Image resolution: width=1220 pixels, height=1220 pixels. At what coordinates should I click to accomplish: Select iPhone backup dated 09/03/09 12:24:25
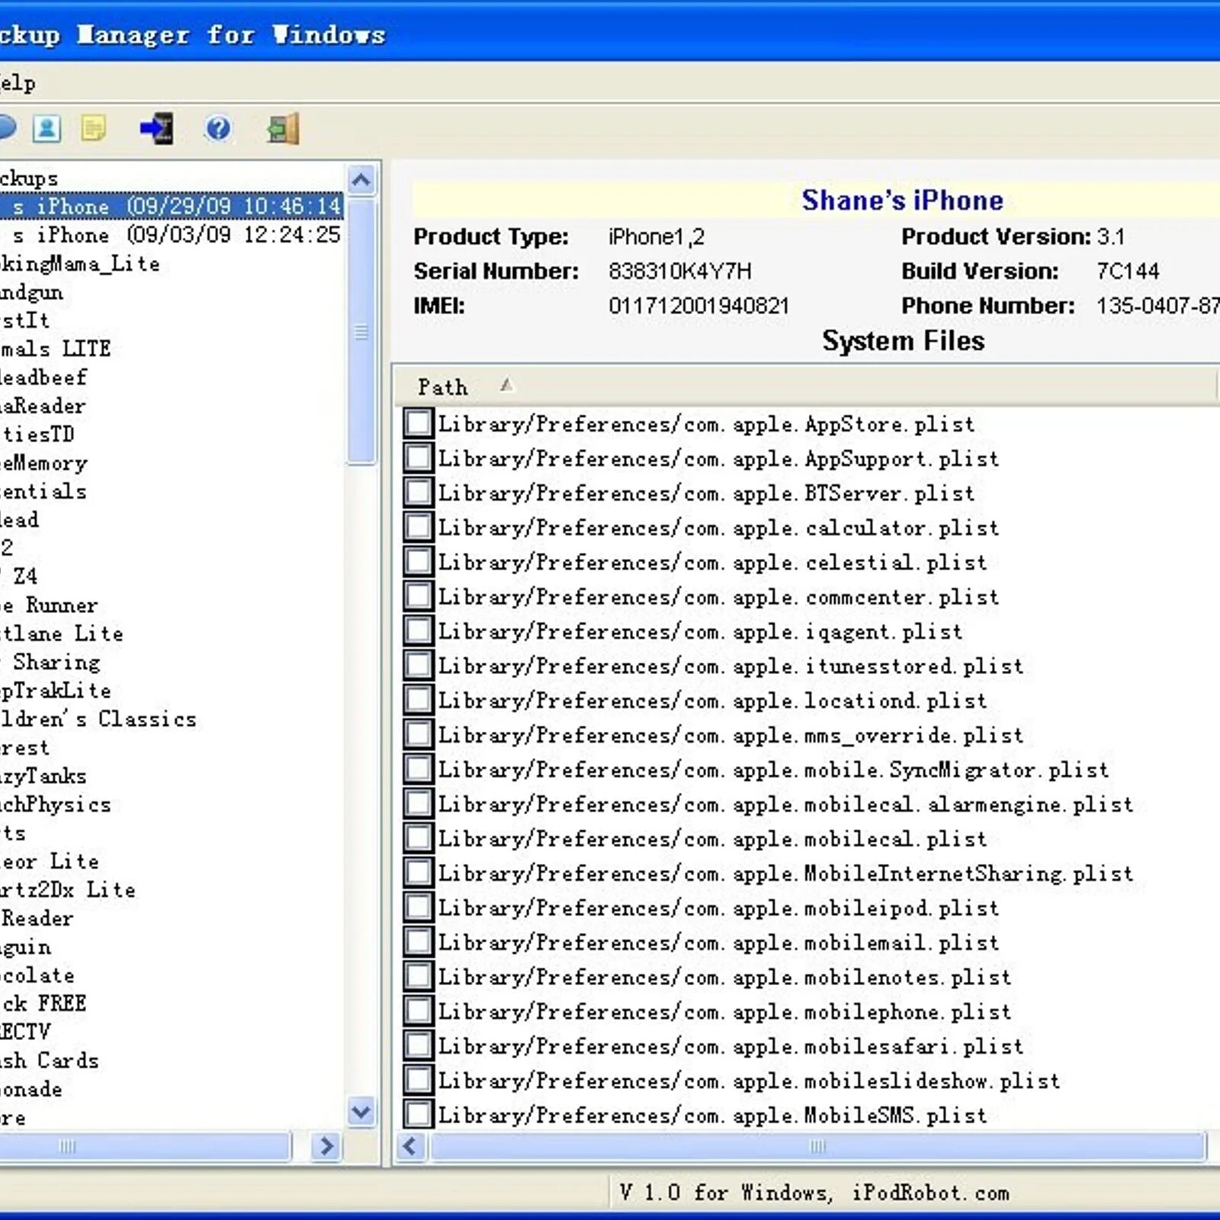(172, 234)
